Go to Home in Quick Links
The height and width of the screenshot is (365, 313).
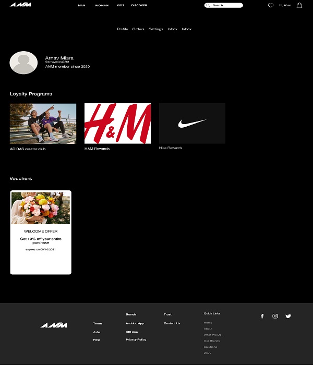click(208, 323)
